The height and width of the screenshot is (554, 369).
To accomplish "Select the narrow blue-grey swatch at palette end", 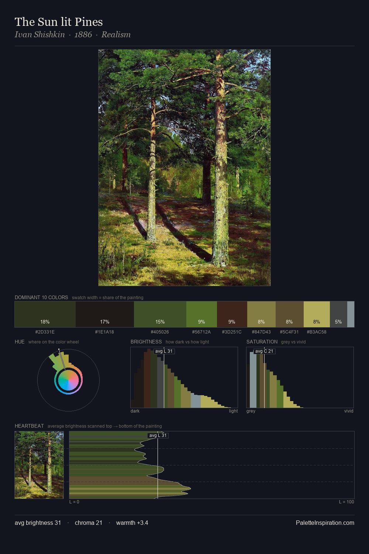I will click(x=351, y=314).
